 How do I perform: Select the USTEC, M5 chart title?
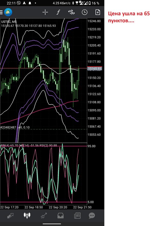9,22
